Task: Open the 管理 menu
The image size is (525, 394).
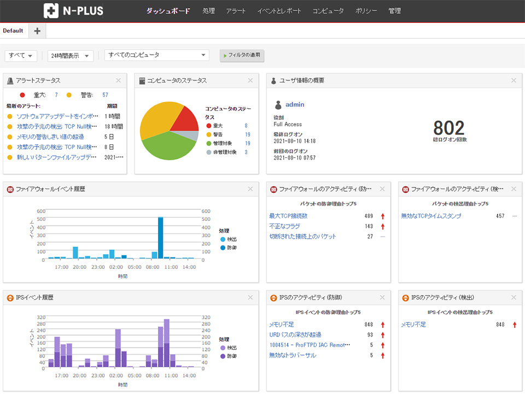Action: (394, 11)
